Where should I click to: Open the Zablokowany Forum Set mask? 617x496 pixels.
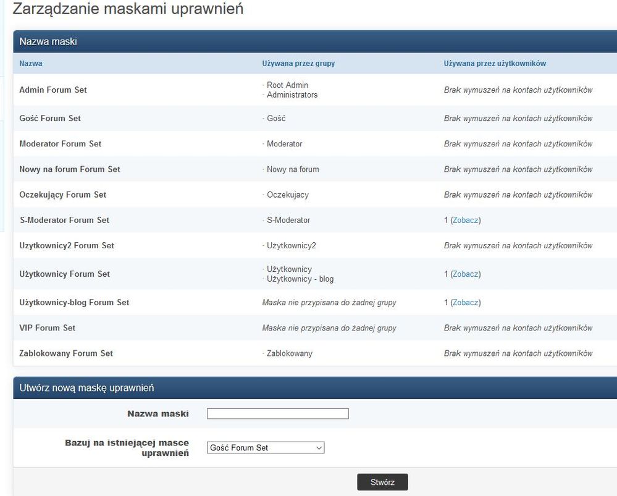pyautogui.click(x=66, y=353)
